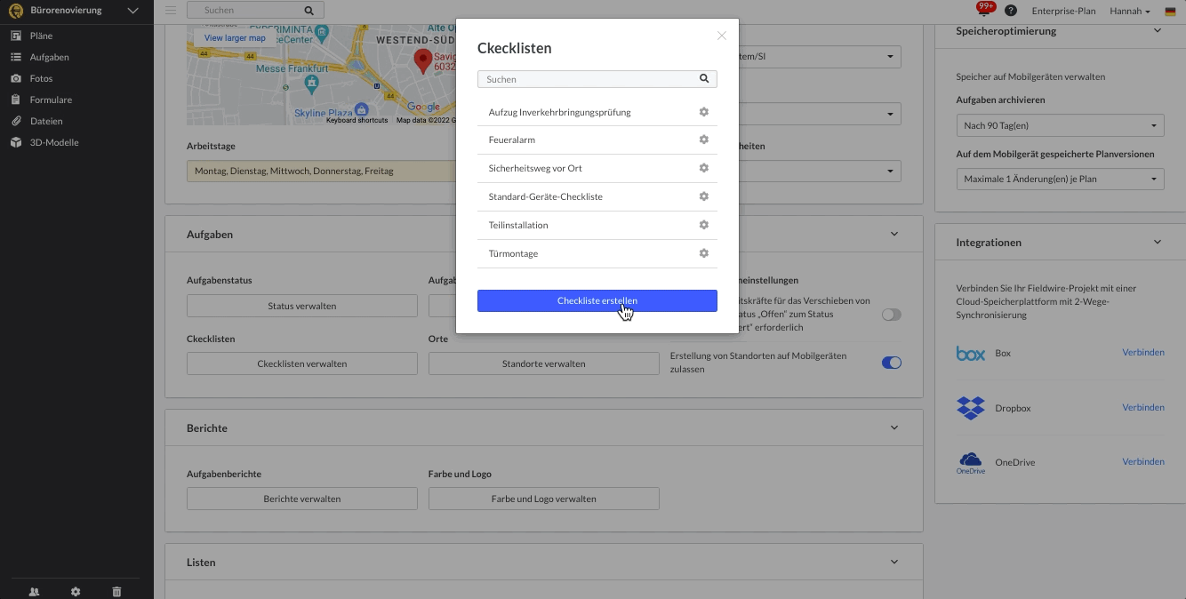
Task: Click Farbe und Logo verwalten button
Action: point(544,499)
